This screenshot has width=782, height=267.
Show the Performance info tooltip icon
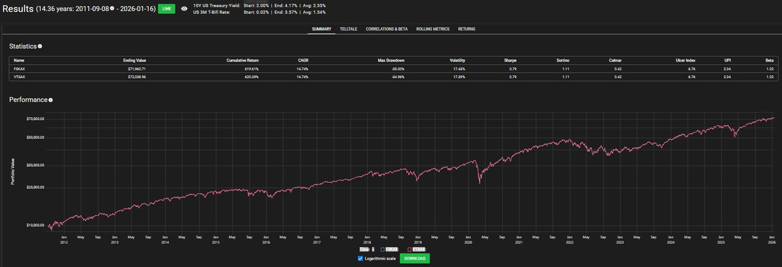[x=51, y=100]
